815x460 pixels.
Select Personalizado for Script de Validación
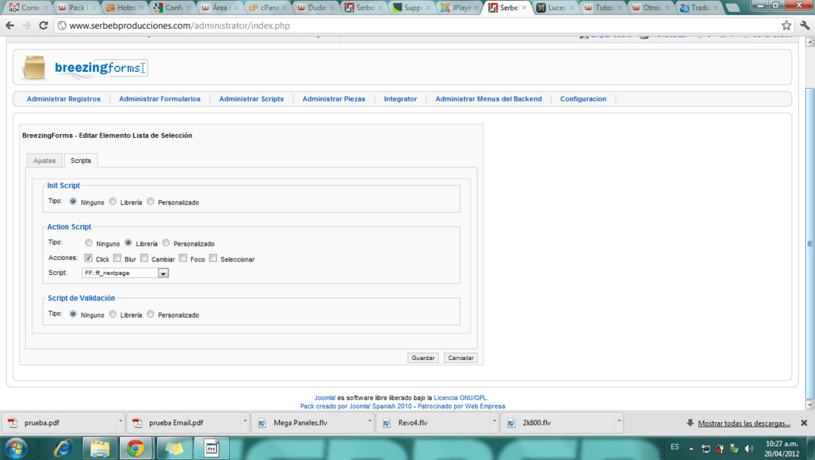(150, 314)
